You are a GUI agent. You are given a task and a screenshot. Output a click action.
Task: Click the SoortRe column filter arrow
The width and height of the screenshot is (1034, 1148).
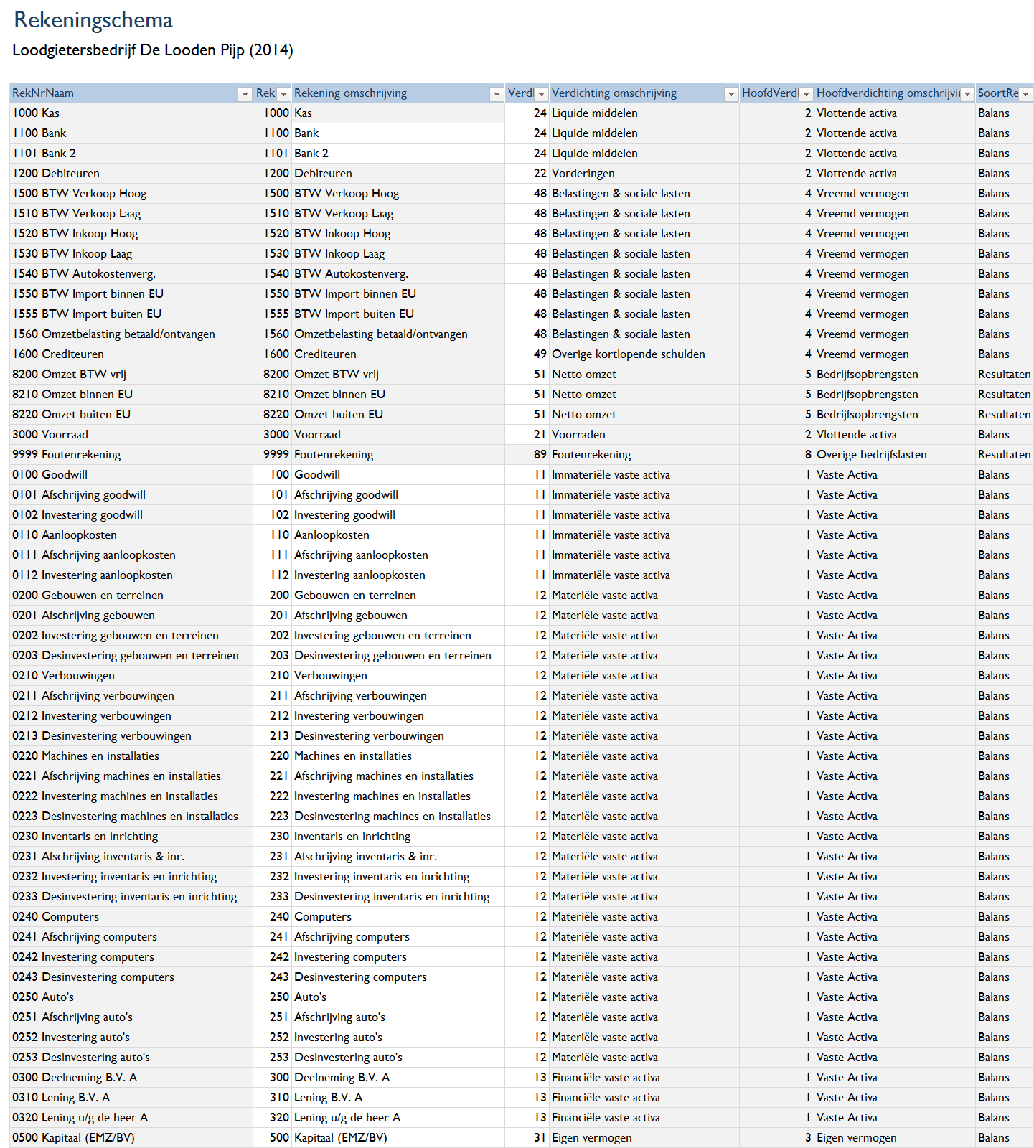[x=1025, y=94]
